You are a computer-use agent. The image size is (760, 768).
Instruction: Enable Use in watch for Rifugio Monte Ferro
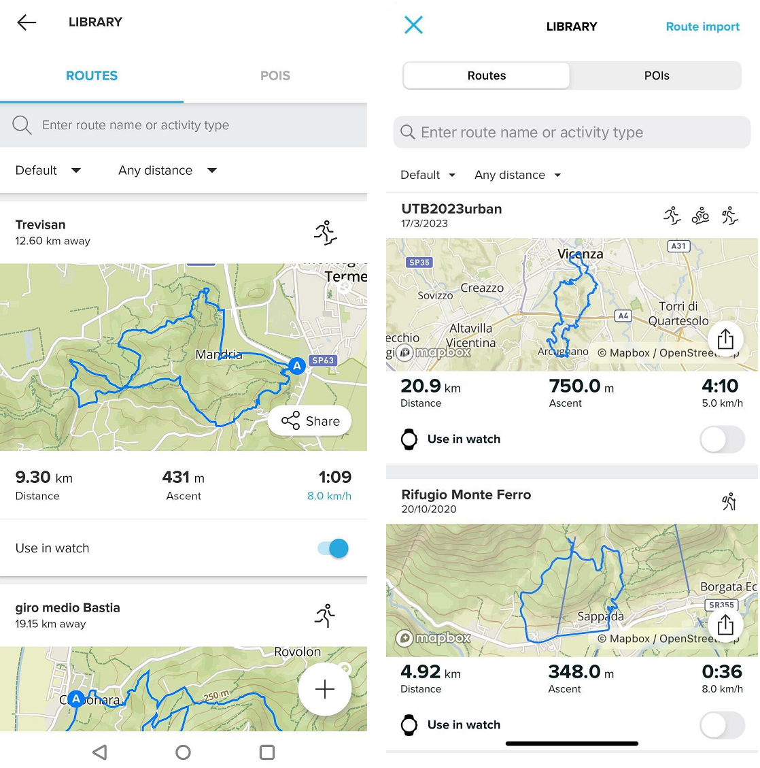pos(722,725)
